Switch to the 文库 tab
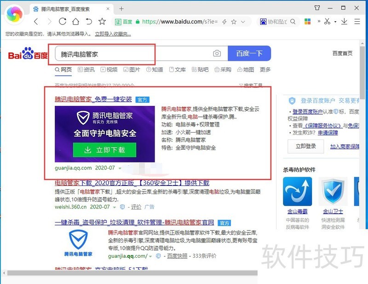The image size is (368, 284). click(178, 70)
